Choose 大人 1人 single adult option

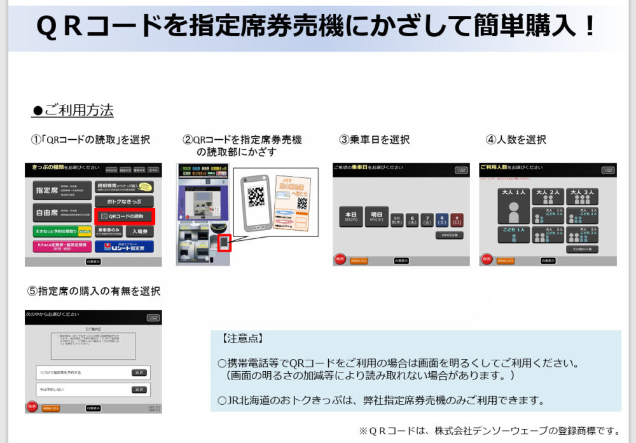[x=513, y=207]
